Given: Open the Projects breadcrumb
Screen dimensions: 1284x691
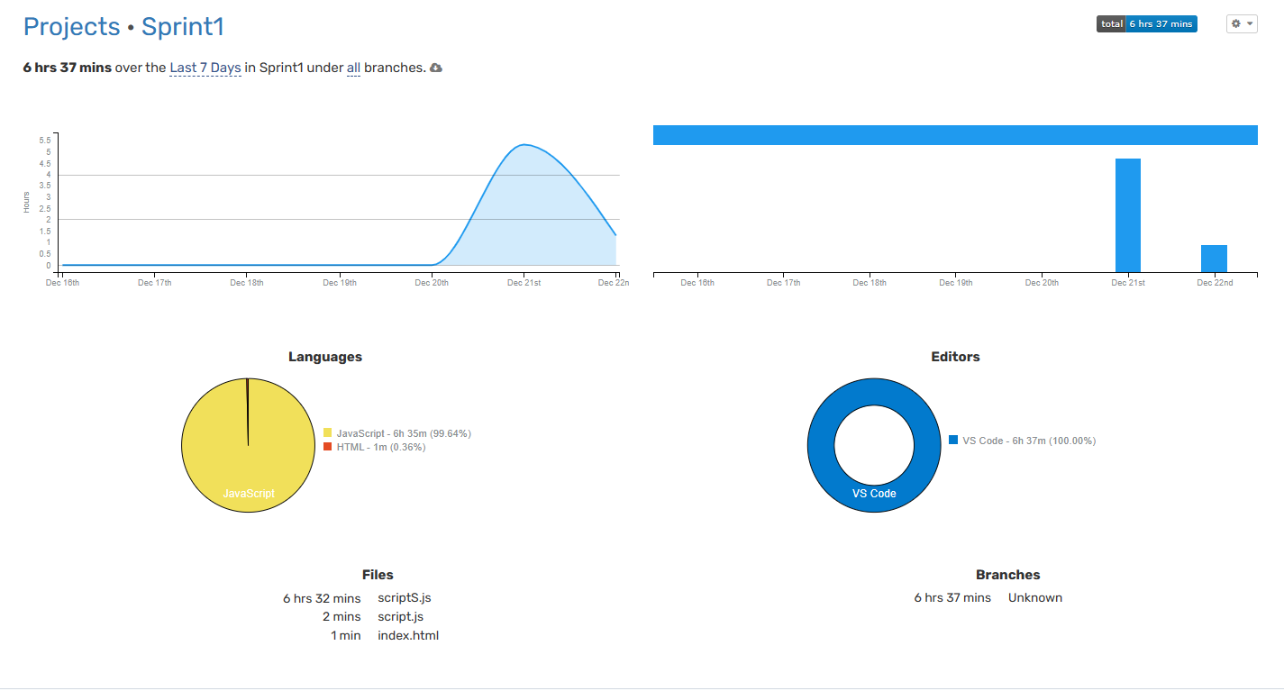Looking at the screenshot, I should coord(71,27).
